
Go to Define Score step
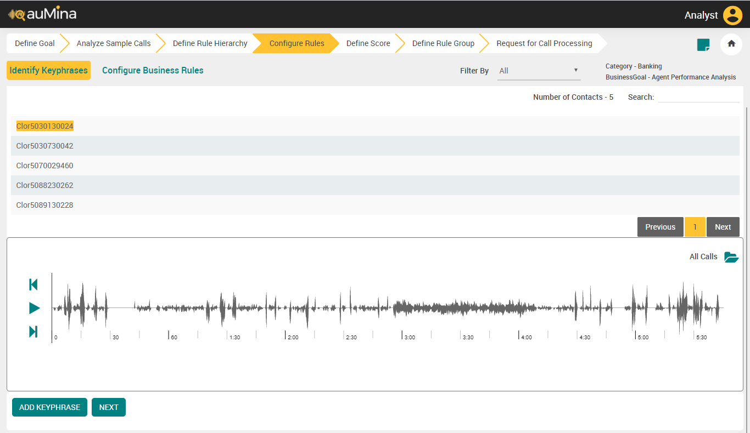coord(368,43)
